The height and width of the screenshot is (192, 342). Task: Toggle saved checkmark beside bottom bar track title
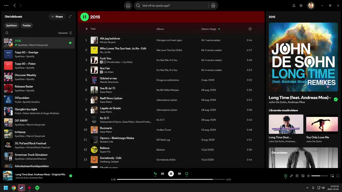(x=71, y=176)
